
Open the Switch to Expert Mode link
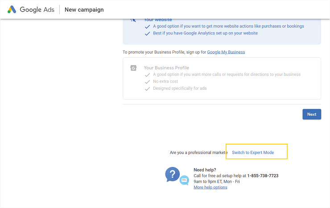tap(253, 152)
